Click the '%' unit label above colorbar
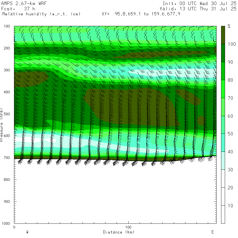The image size is (238, 238). point(229,26)
